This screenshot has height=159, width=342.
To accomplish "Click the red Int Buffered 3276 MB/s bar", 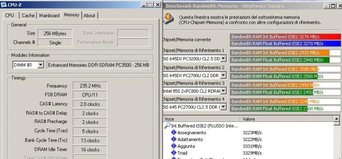I will click(x=285, y=37).
